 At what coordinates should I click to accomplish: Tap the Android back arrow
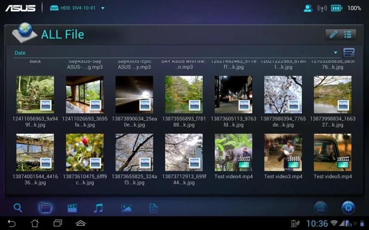12,223
